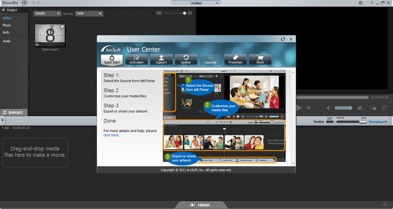The image size is (393, 209).
Task: Switch to Storyboard view
Action: pyautogui.click(x=378, y=122)
